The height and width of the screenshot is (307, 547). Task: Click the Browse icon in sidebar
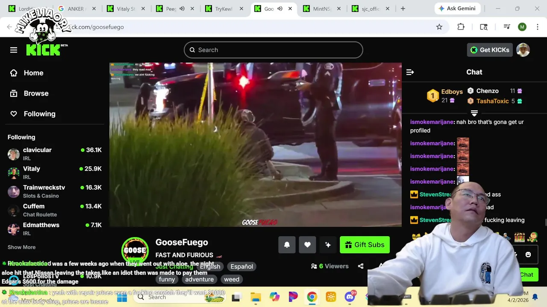(14, 93)
